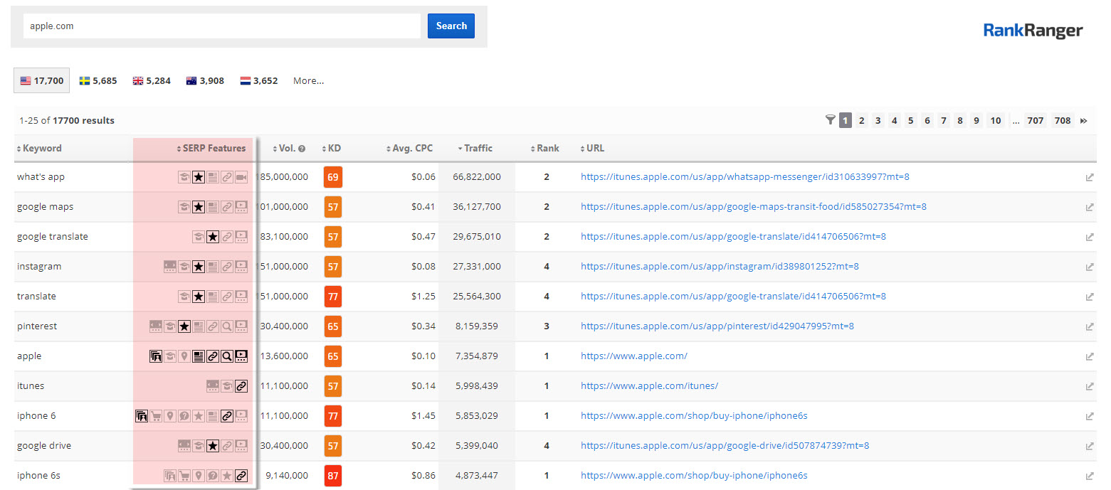Screen dimensions: 1111x490
Task: Click the map pin icon in iphone 6s row
Action: tap(199, 476)
